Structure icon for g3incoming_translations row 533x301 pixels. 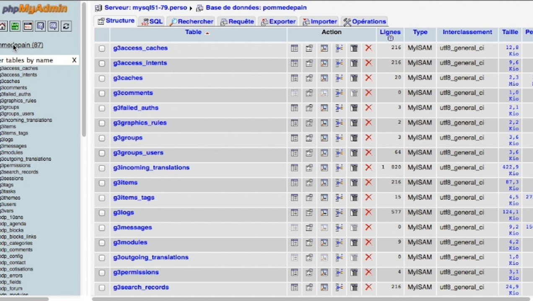point(309,168)
